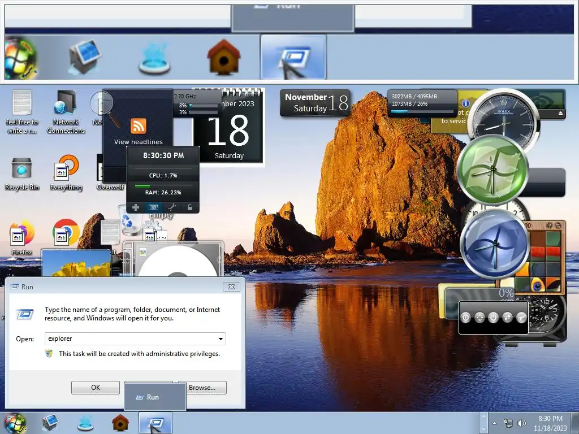Click the yellow tulips slideshow picture
Image resolution: width=579 pixels, height=434 pixels.
76,263
